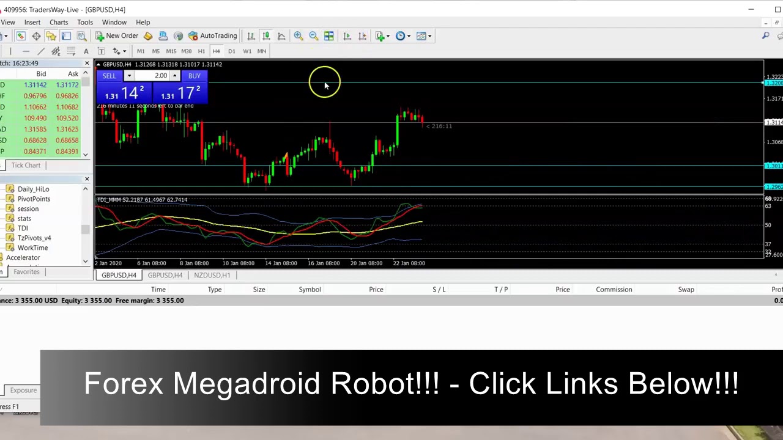Open the Arrows dropdown arrow
This screenshot has height=440, width=783.
124,51
